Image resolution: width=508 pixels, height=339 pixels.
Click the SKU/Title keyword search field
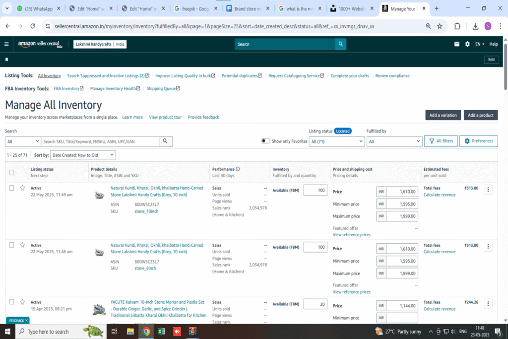point(100,141)
